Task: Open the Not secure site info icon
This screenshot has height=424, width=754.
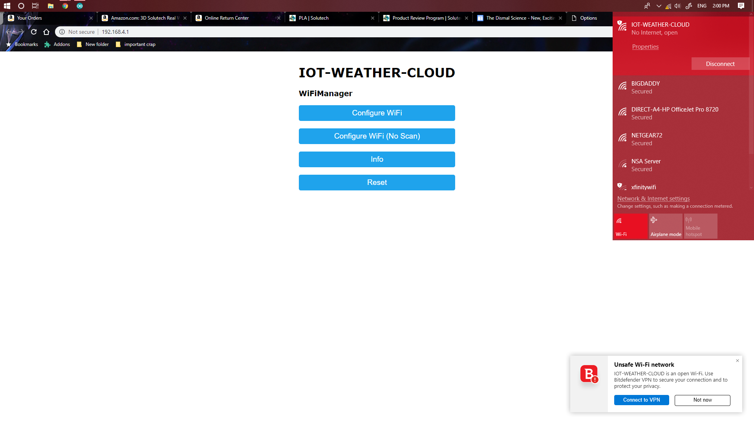Action: pyautogui.click(x=62, y=32)
